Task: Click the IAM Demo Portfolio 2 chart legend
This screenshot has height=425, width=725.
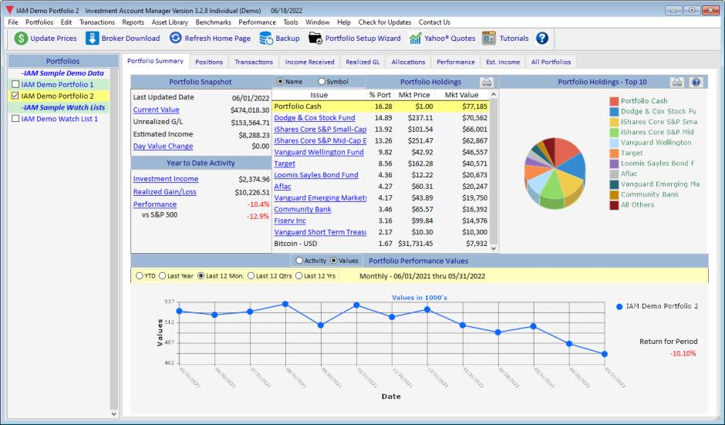Action: click(x=657, y=306)
